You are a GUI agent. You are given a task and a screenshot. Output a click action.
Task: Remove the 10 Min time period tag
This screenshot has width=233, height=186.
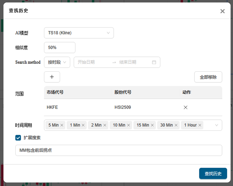pos(128,125)
